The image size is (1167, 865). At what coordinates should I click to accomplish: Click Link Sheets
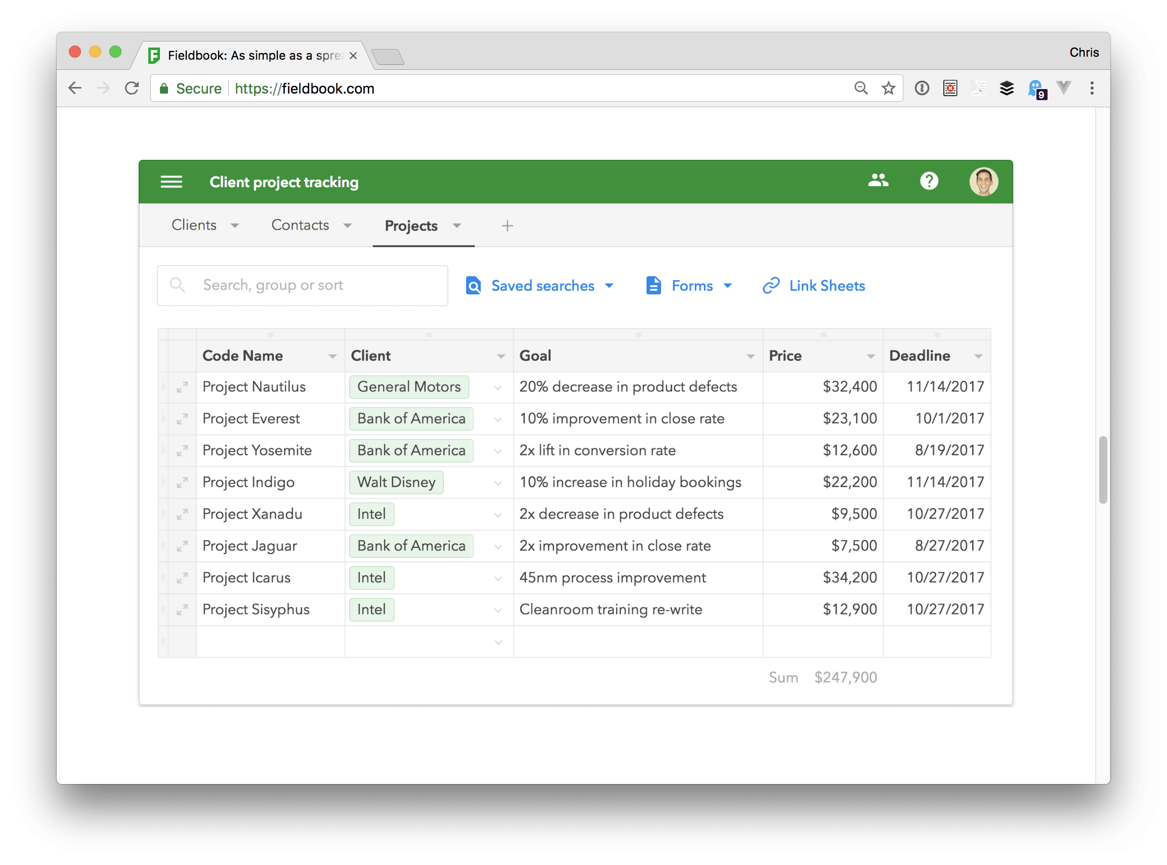[x=813, y=286]
